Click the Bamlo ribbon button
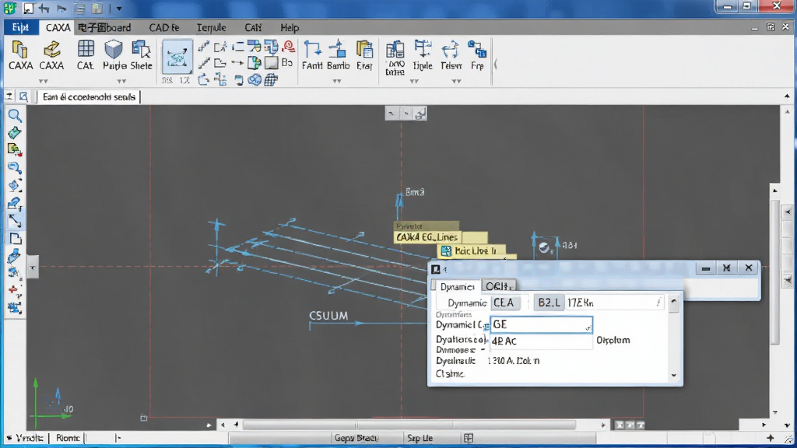 338,55
